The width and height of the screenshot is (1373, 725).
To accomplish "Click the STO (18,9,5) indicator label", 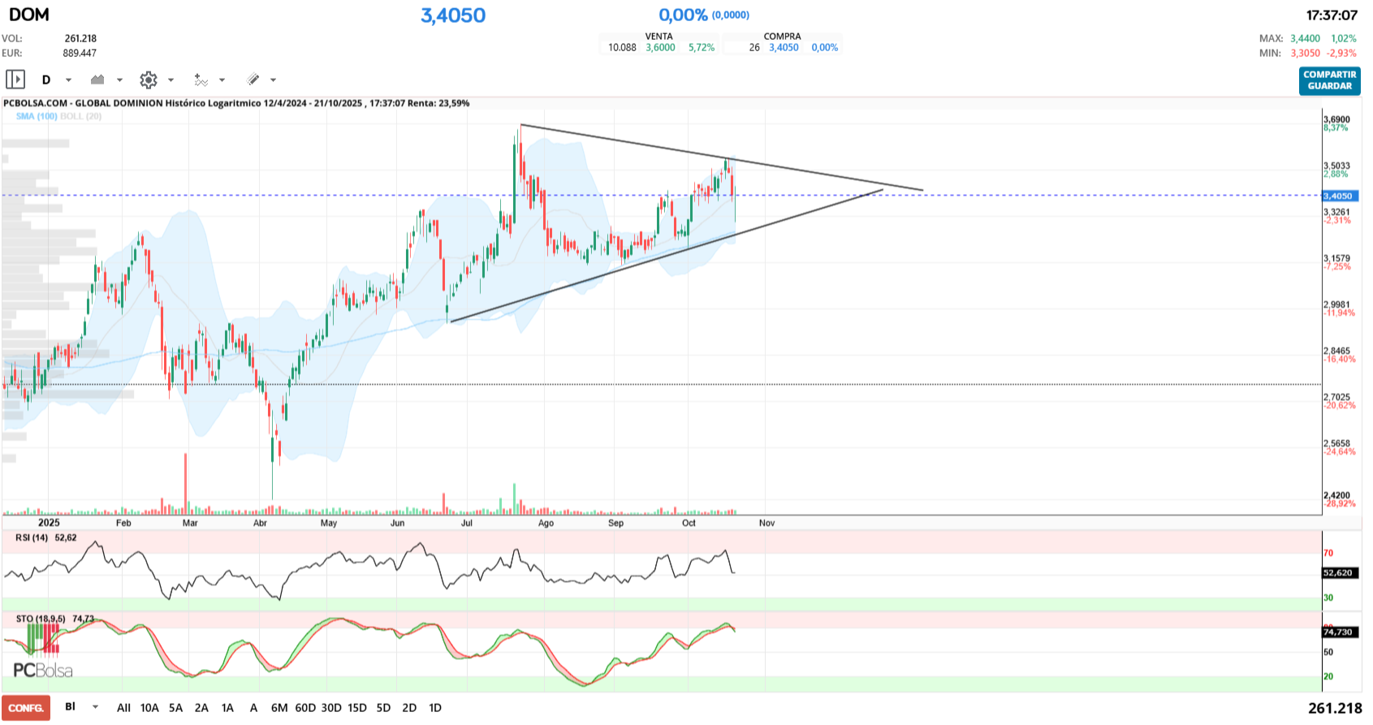I will (41, 619).
